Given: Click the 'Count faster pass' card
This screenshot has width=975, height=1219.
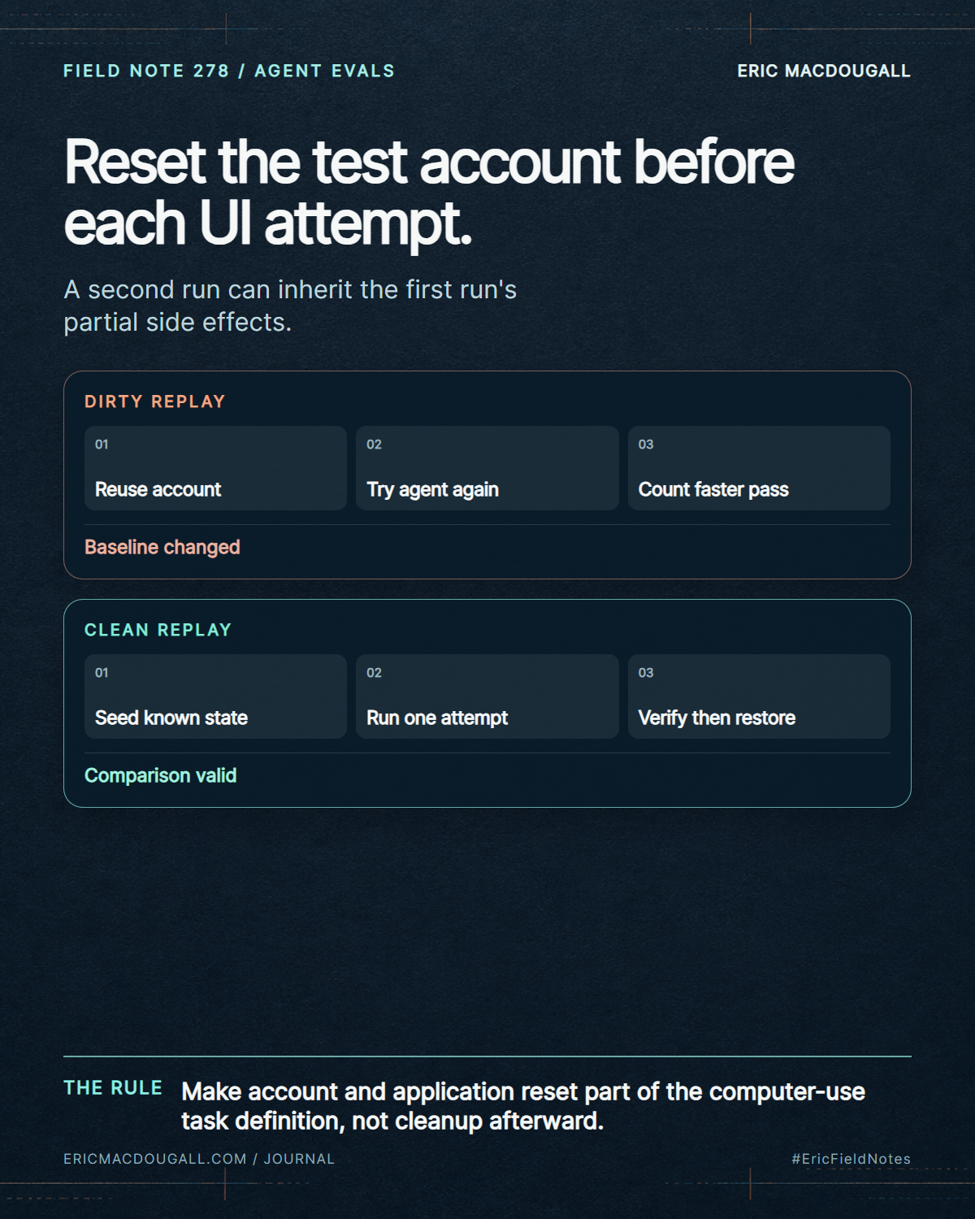Looking at the screenshot, I should coord(759,468).
